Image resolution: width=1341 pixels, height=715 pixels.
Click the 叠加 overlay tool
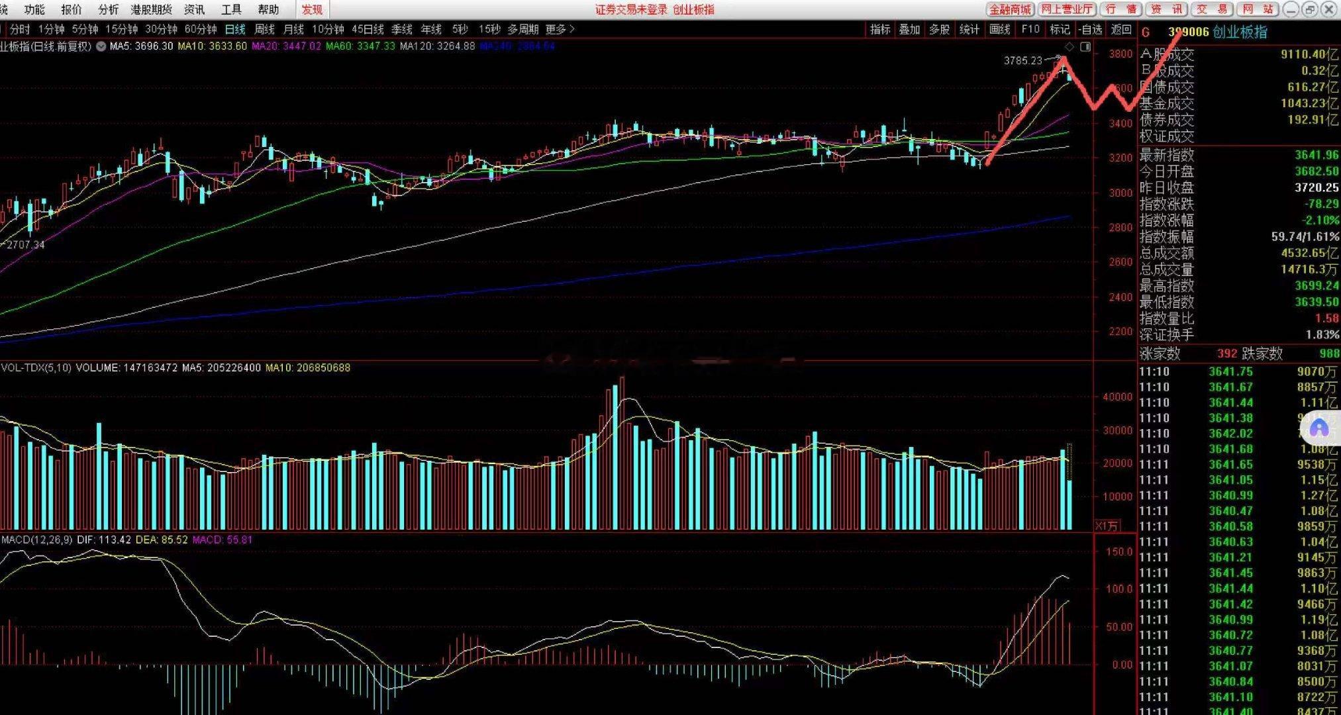pos(909,29)
